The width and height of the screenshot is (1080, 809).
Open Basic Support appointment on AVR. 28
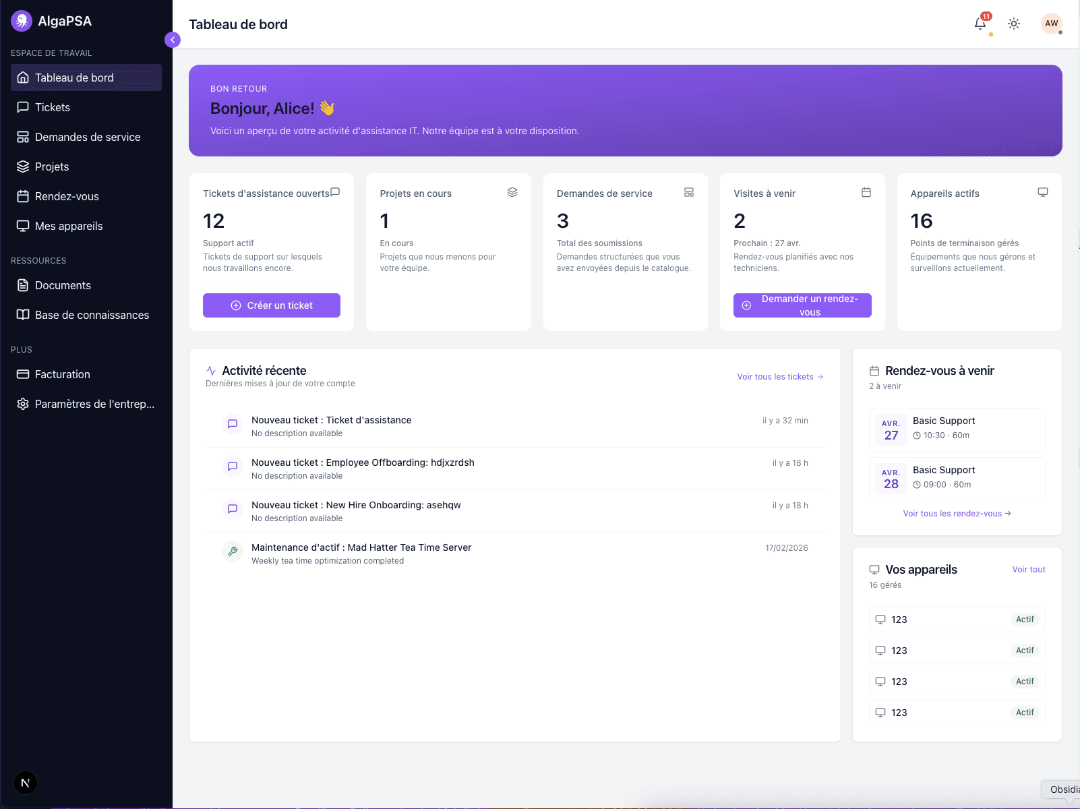click(x=957, y=479)
